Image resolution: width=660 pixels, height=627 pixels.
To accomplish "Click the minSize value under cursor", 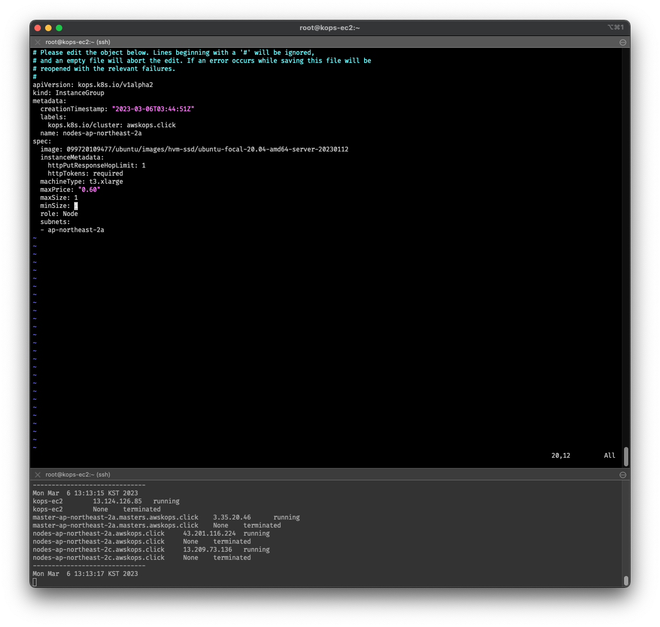I will (x=76, y=206).
